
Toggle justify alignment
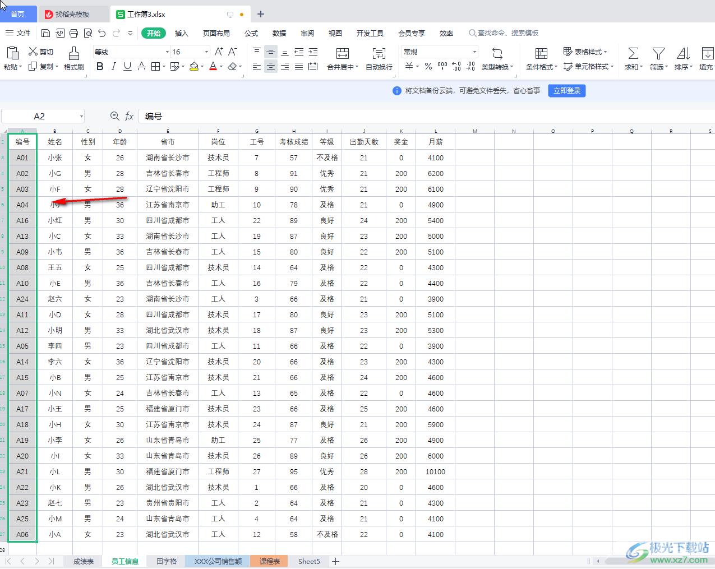[x=299, y=66]
